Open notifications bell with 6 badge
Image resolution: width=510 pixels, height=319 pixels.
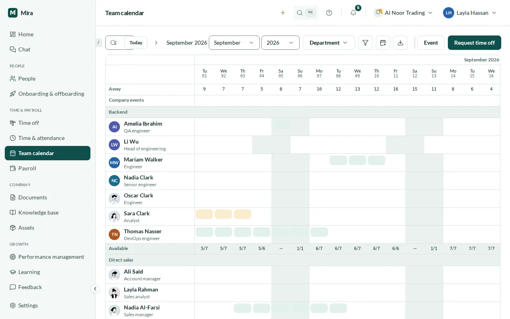(x=353, y=13)
